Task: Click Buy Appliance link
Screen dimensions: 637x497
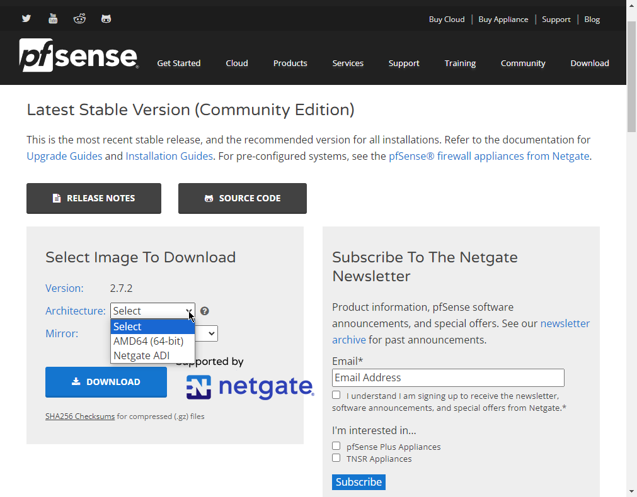Action: 503,20
